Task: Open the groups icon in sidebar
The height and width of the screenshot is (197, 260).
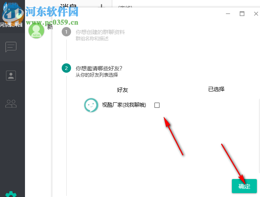Action: coord(11,104)
